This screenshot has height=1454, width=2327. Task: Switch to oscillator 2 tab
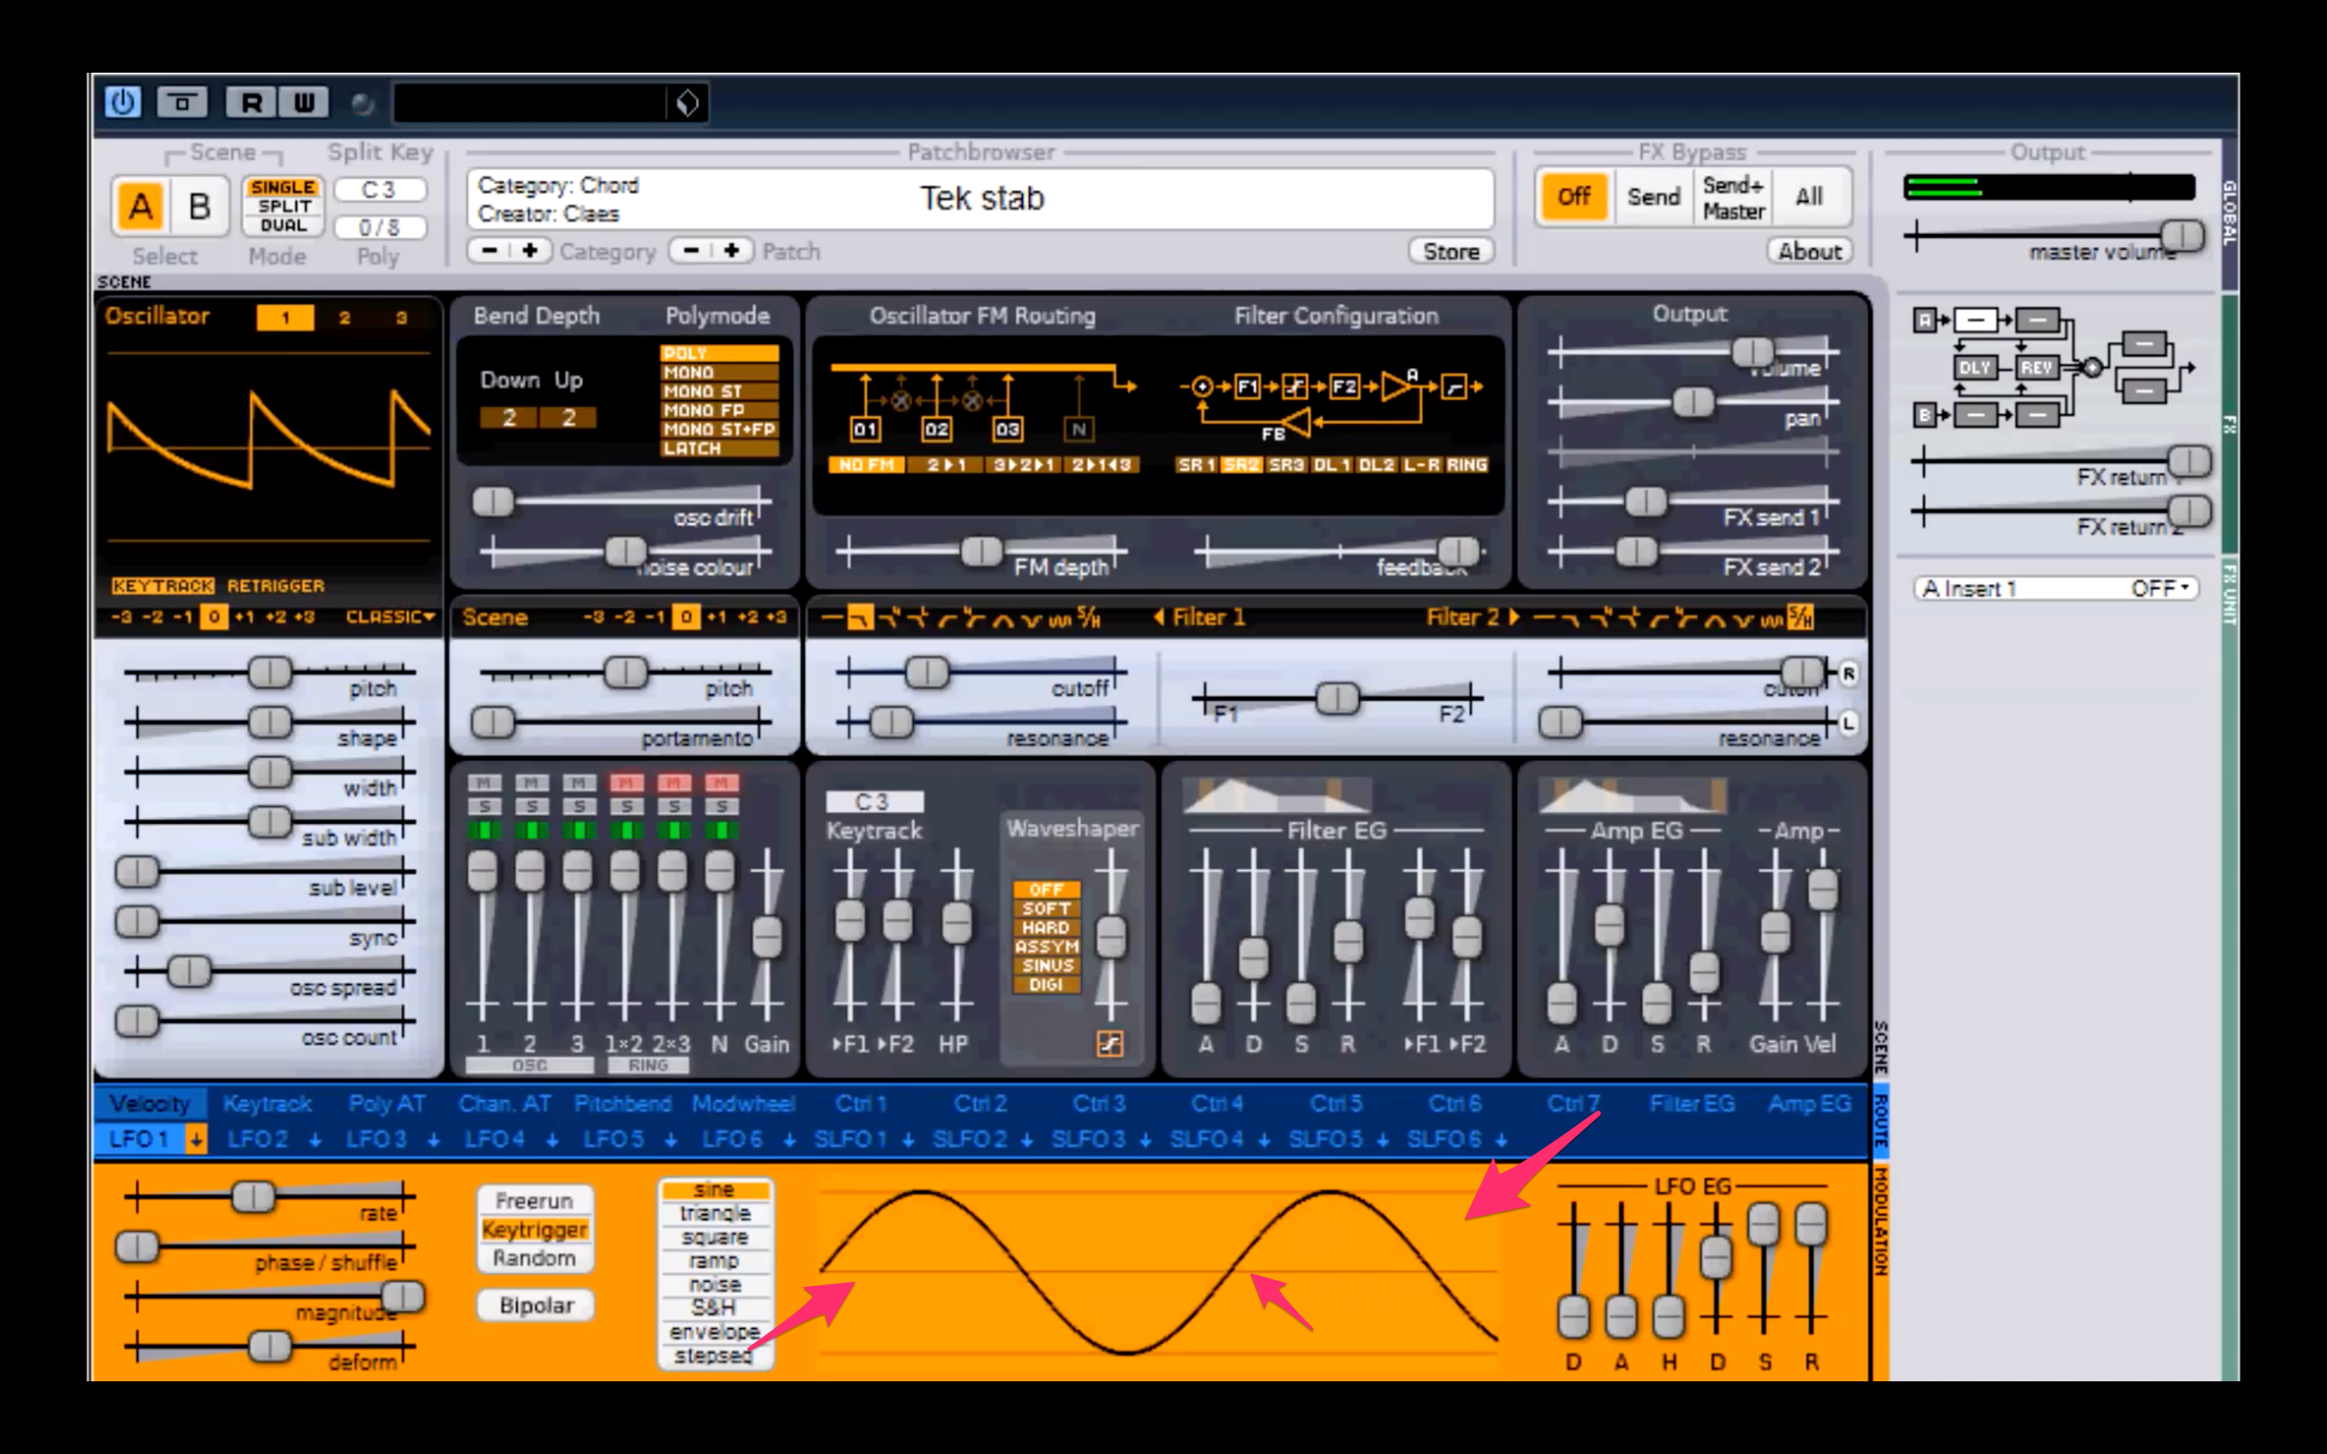(x=344, y=317)
